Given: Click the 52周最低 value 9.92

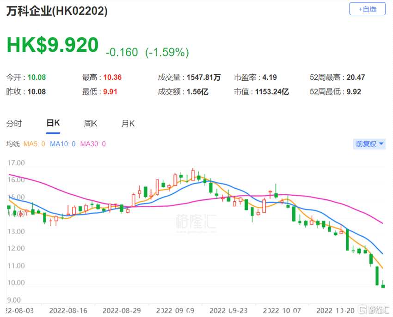Looking at the screenshot, I should 354,92.
